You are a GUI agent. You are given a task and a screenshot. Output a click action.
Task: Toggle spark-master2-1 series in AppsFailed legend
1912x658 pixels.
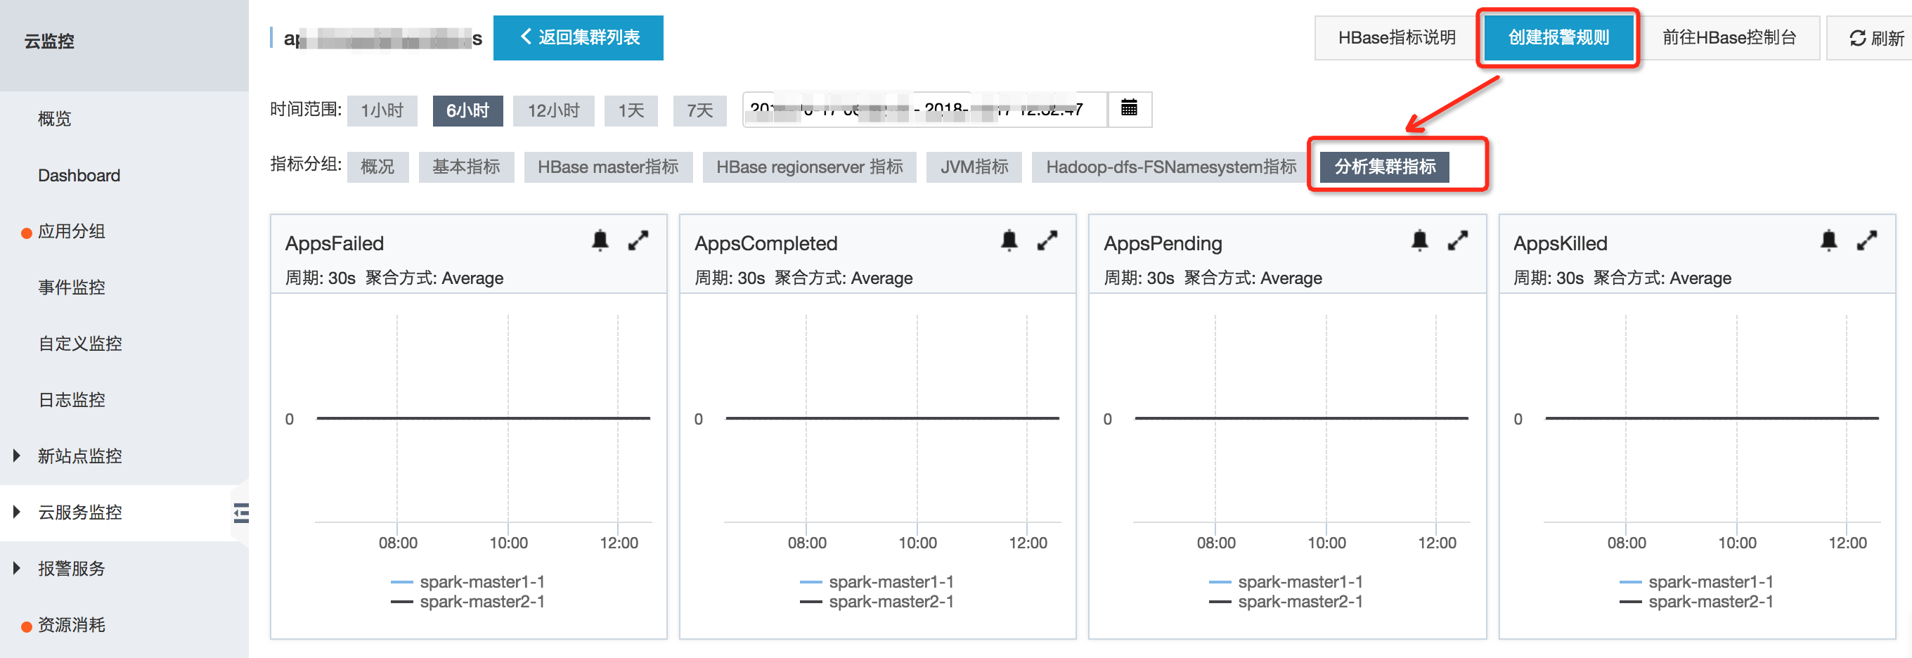click(467, 602)
